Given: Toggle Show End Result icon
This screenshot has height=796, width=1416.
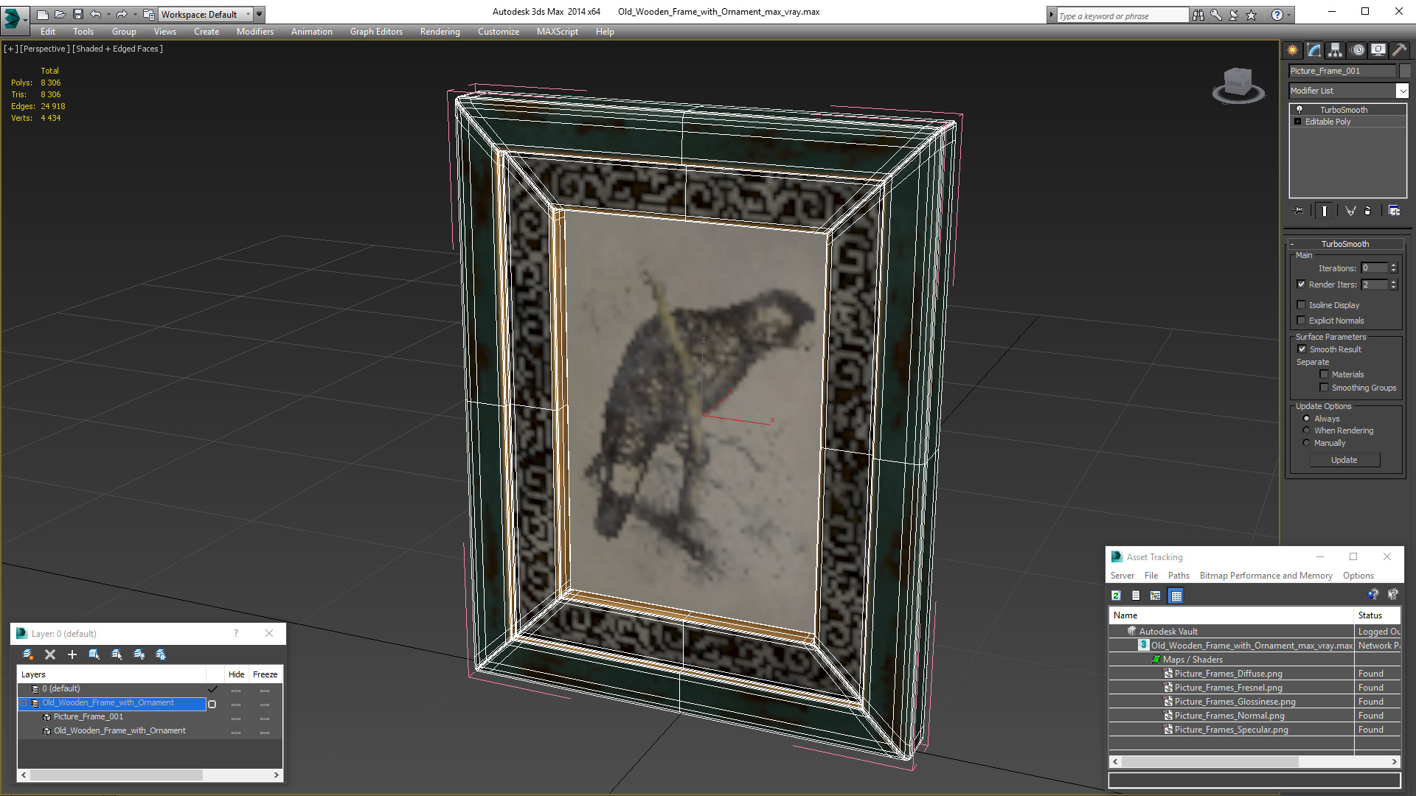Looking at the screenshot, I should click(1325, 211).
